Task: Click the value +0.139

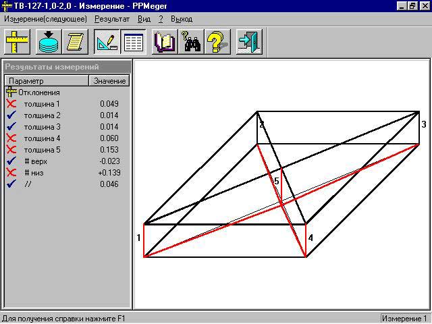Action: coord(109,173)
